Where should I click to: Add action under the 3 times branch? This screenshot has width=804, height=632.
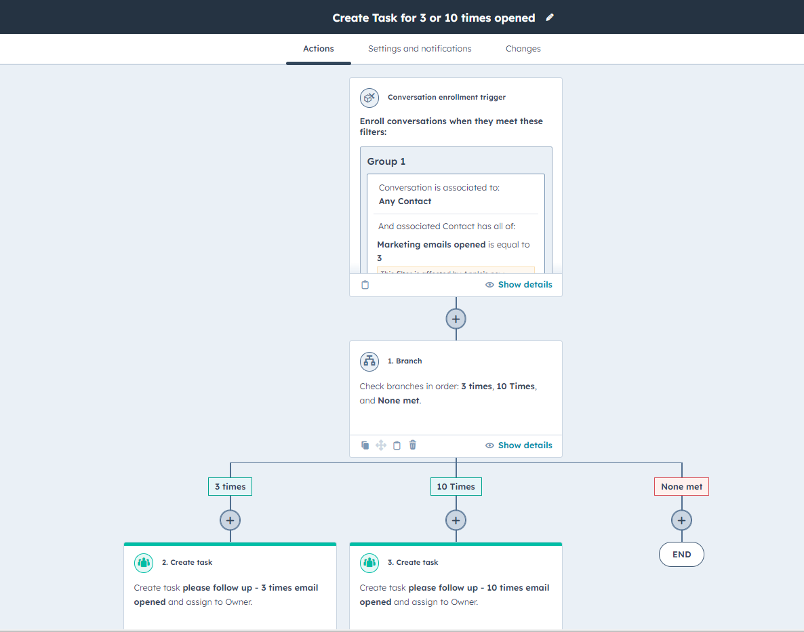[x=230, y=520]
